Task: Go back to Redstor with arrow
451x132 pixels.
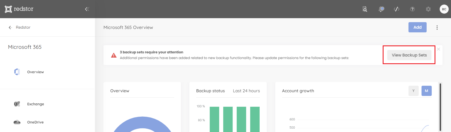Action: click(10, 28)
